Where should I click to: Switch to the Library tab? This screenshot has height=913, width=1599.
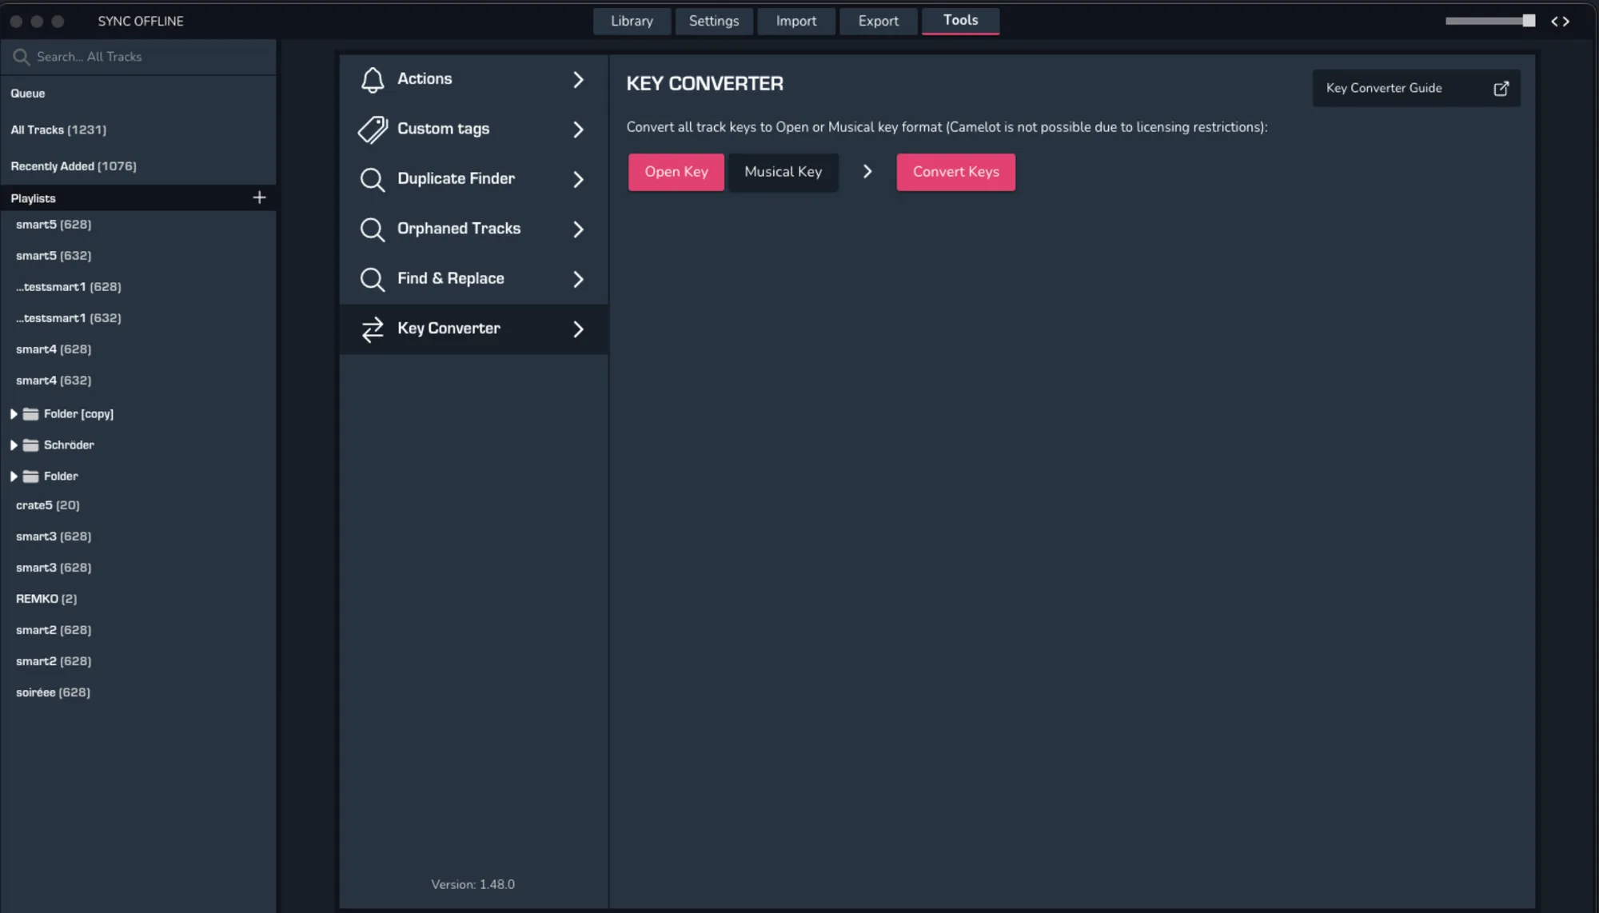632,22
